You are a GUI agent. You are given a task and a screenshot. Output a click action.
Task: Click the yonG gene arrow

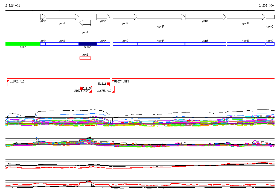point(125,17)
